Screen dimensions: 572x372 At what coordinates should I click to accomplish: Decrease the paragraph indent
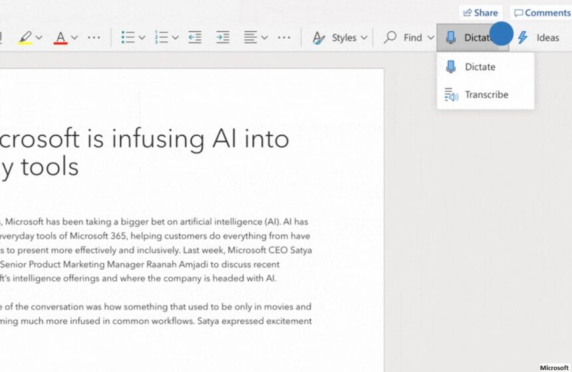coord(195,37)
